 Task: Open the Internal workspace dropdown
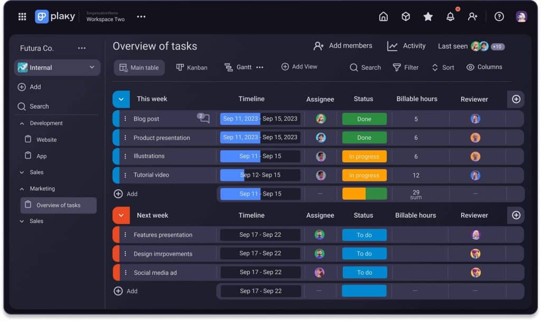click(57, 67)
